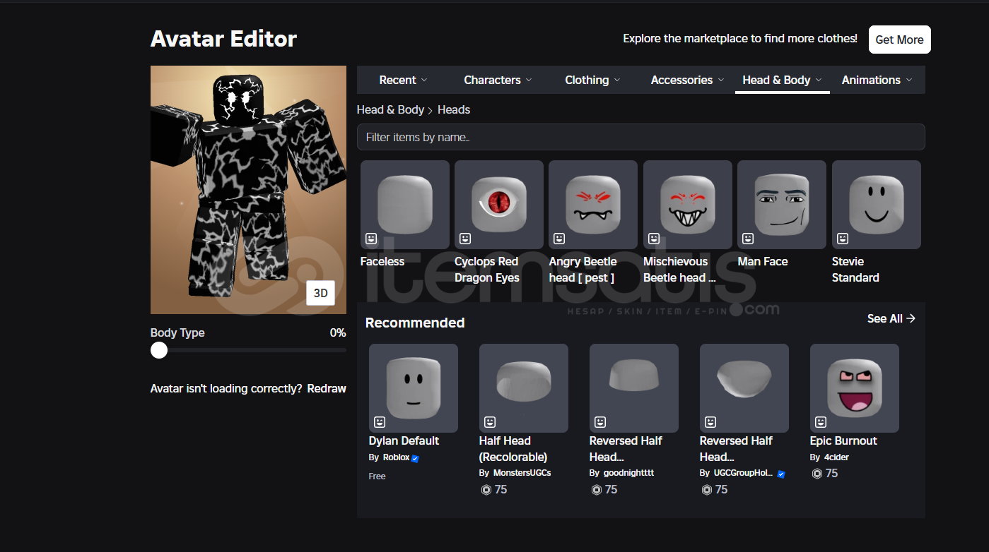Click the head-type icon on Dylan Default card
Image resolution: width=989 pixels, height=552 pixels.
[380, 422]
